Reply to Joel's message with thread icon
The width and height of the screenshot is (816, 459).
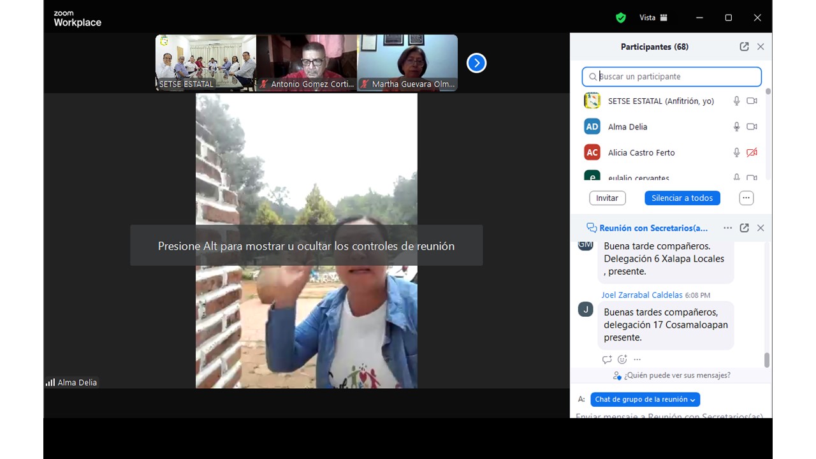tap(607, 360)
